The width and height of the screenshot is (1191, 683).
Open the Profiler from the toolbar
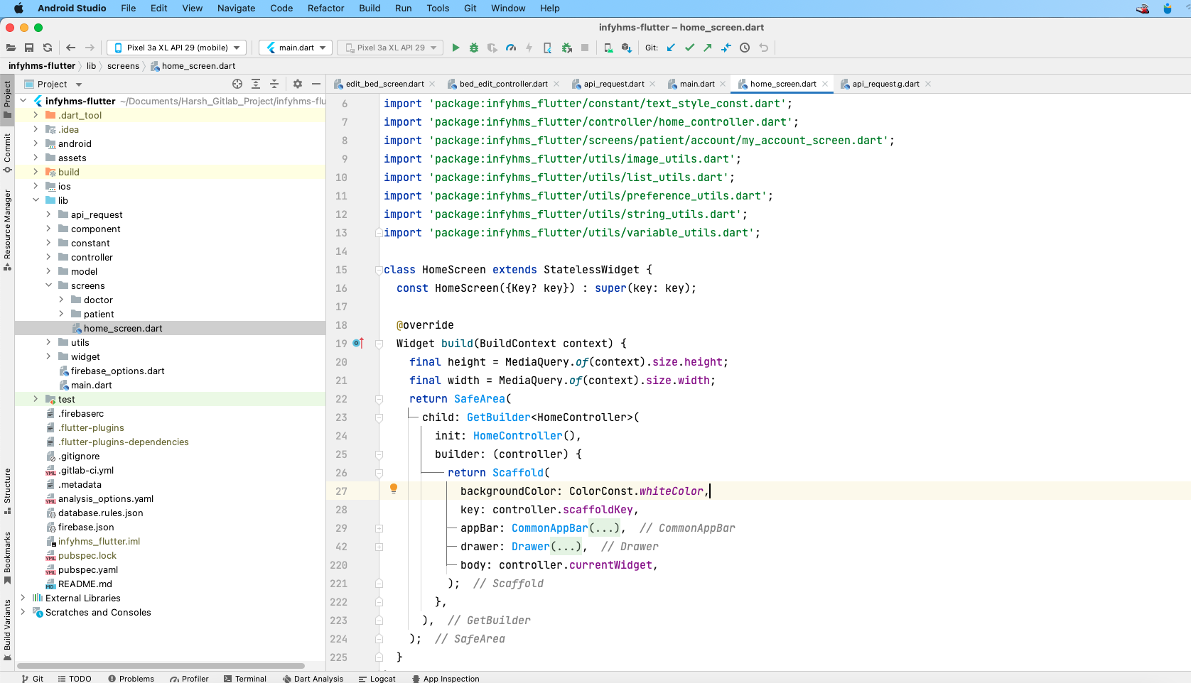(511, 48)
